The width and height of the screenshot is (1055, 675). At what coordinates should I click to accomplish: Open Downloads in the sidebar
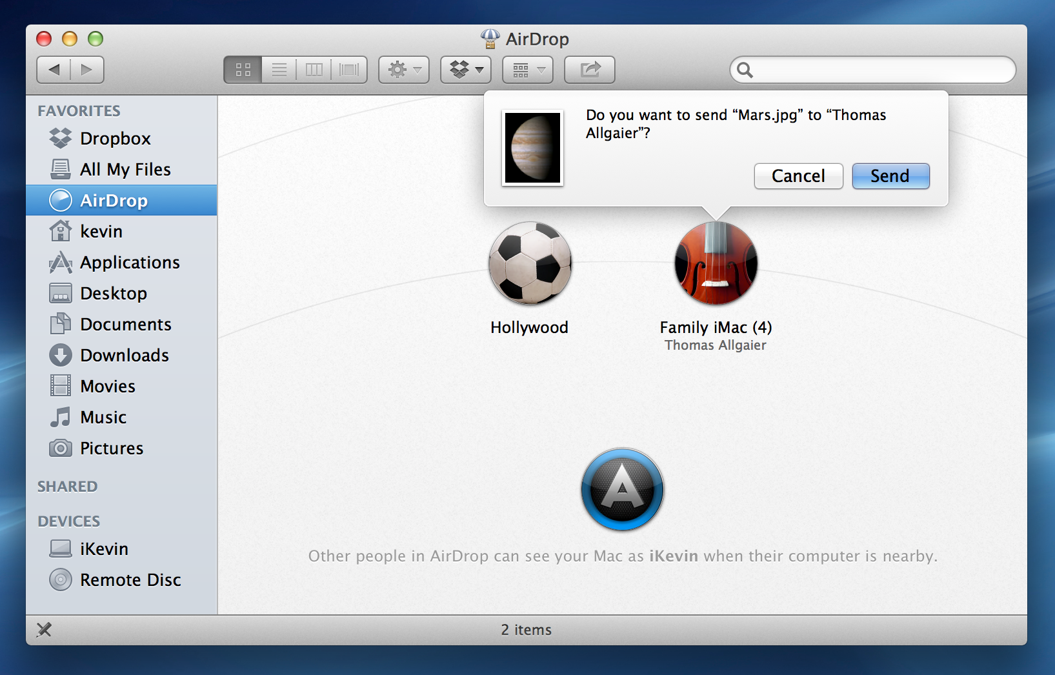121,355
